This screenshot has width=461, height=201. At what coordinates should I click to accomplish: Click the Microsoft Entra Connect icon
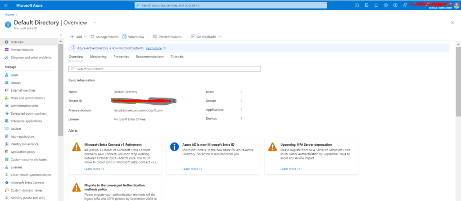coord(6,183)
